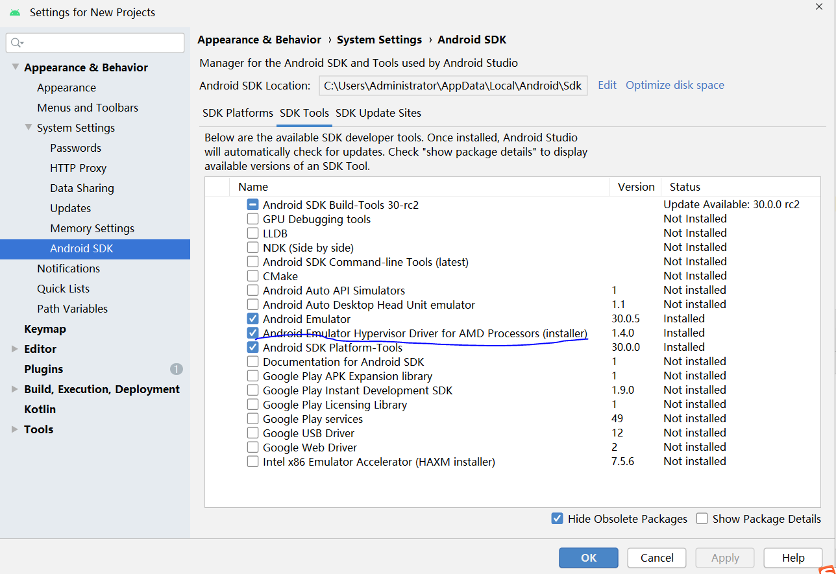Screen dimensions: 836x574
Task: Check Android Auto API Simulators checkbox
Action: 252,290
